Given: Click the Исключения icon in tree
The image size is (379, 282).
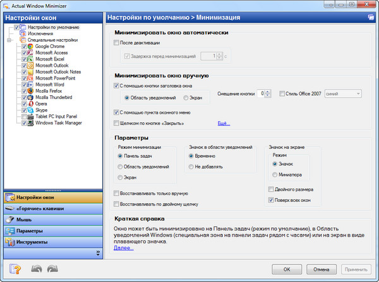Looking at the screenshot, I should tap(23, 33).
